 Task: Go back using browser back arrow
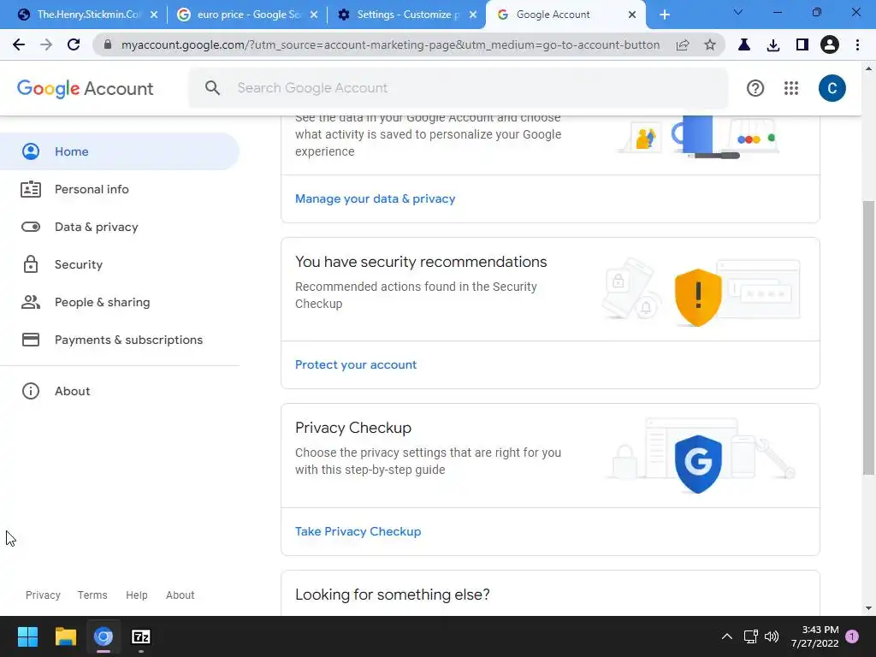(19, 44)
